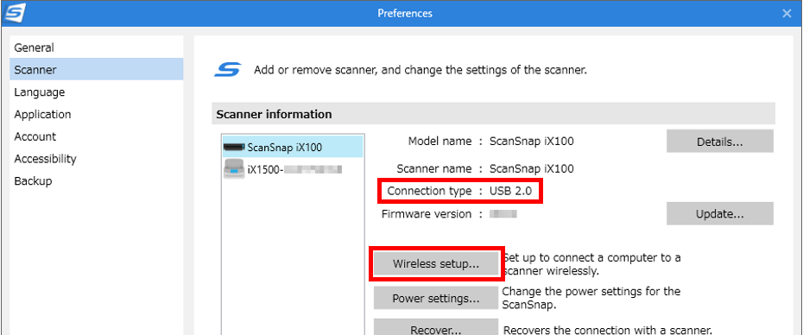Go to the Account tab
Image resolution: width=803 pixels, height=335 pixels.
coord(97,136)
